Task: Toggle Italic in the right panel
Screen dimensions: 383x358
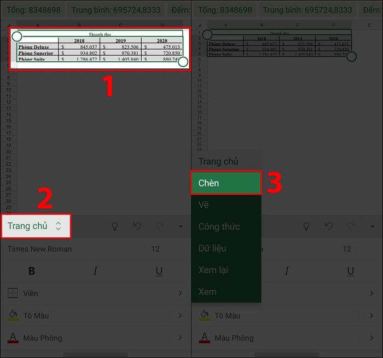Action: coord(287,271)
